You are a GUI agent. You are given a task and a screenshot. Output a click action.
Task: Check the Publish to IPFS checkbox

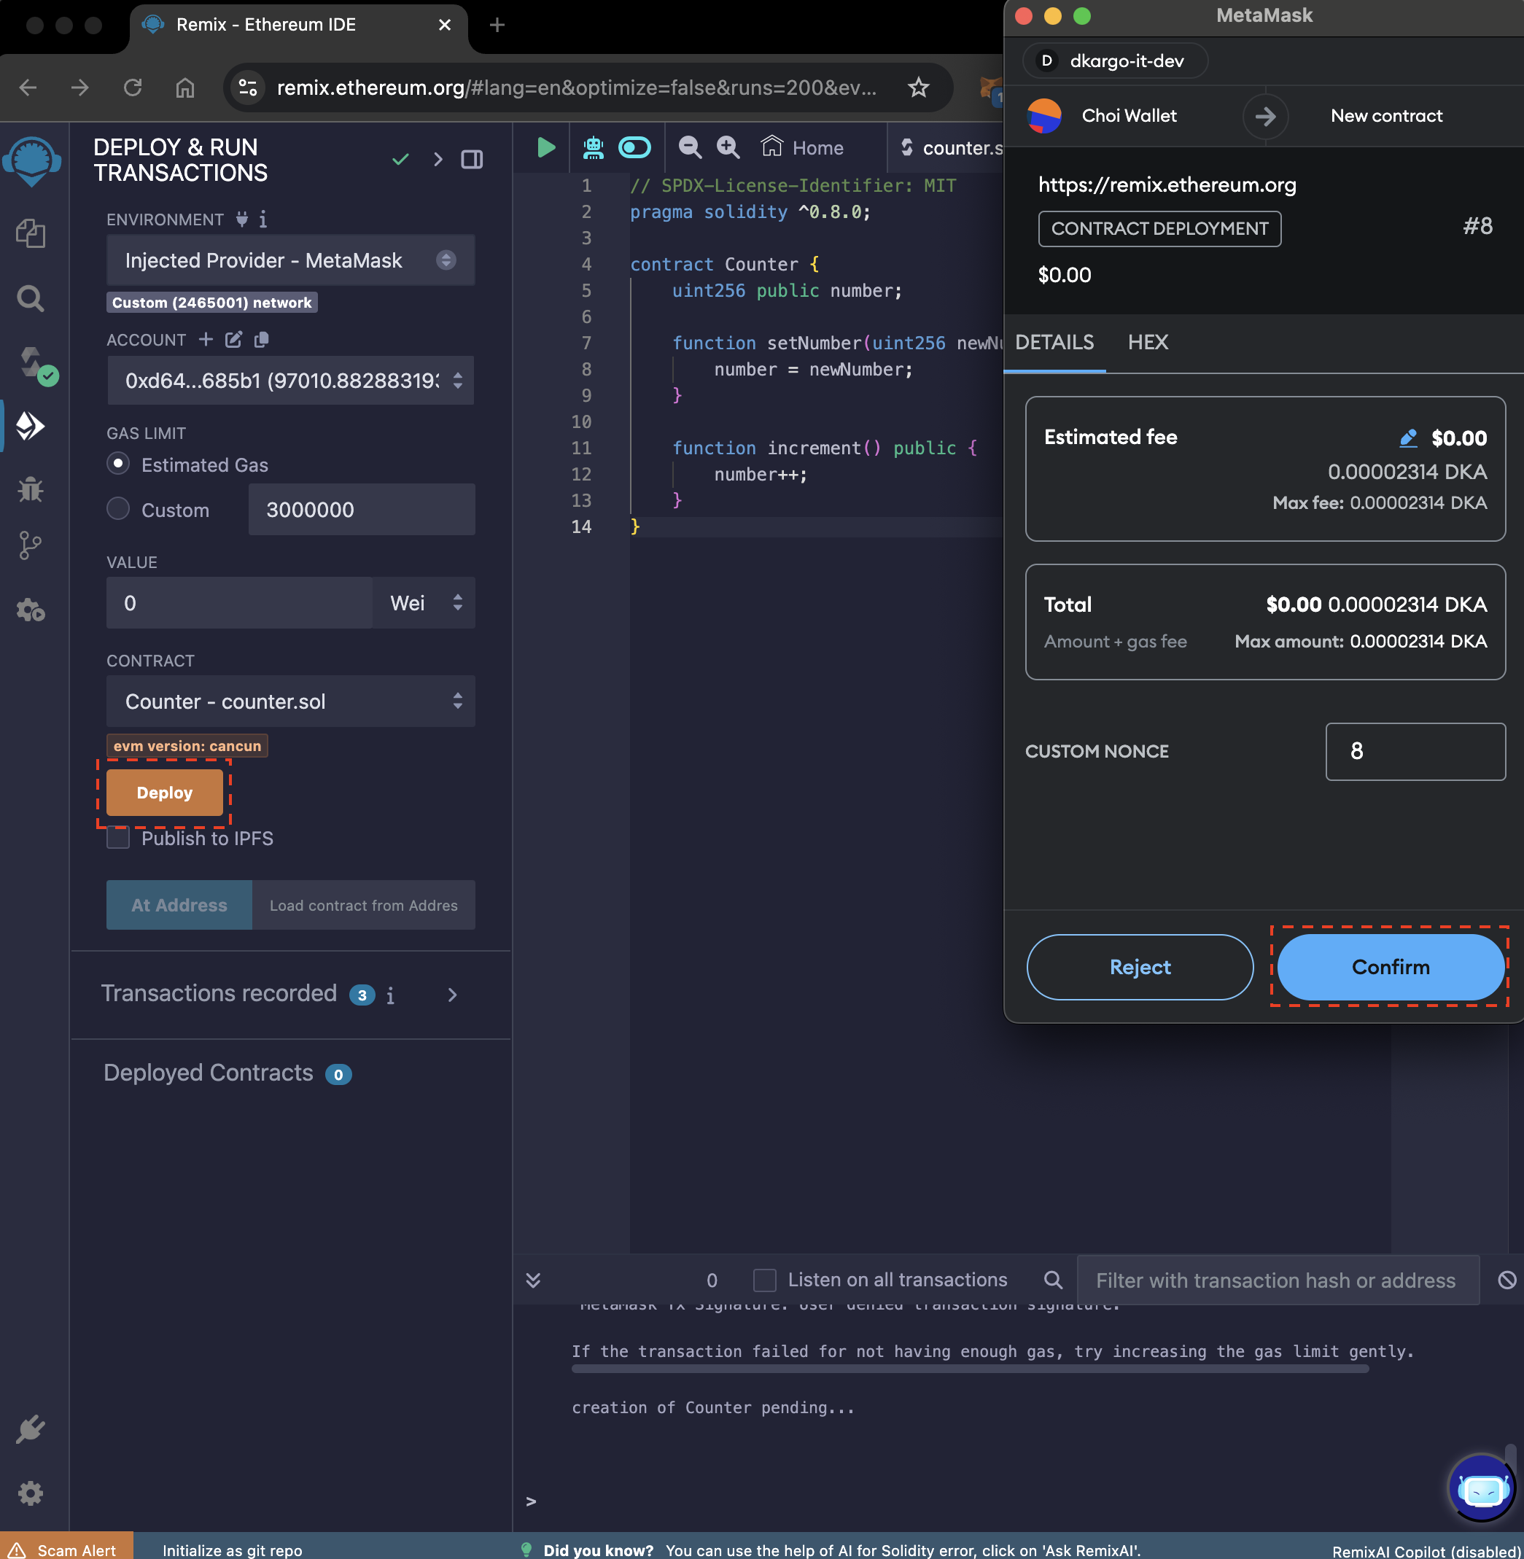(118, 838)
